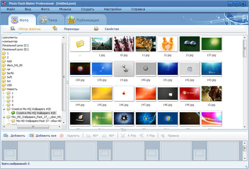Click the first large storyboard photo slot
The image size is (249, 169).
click(34, 150)
